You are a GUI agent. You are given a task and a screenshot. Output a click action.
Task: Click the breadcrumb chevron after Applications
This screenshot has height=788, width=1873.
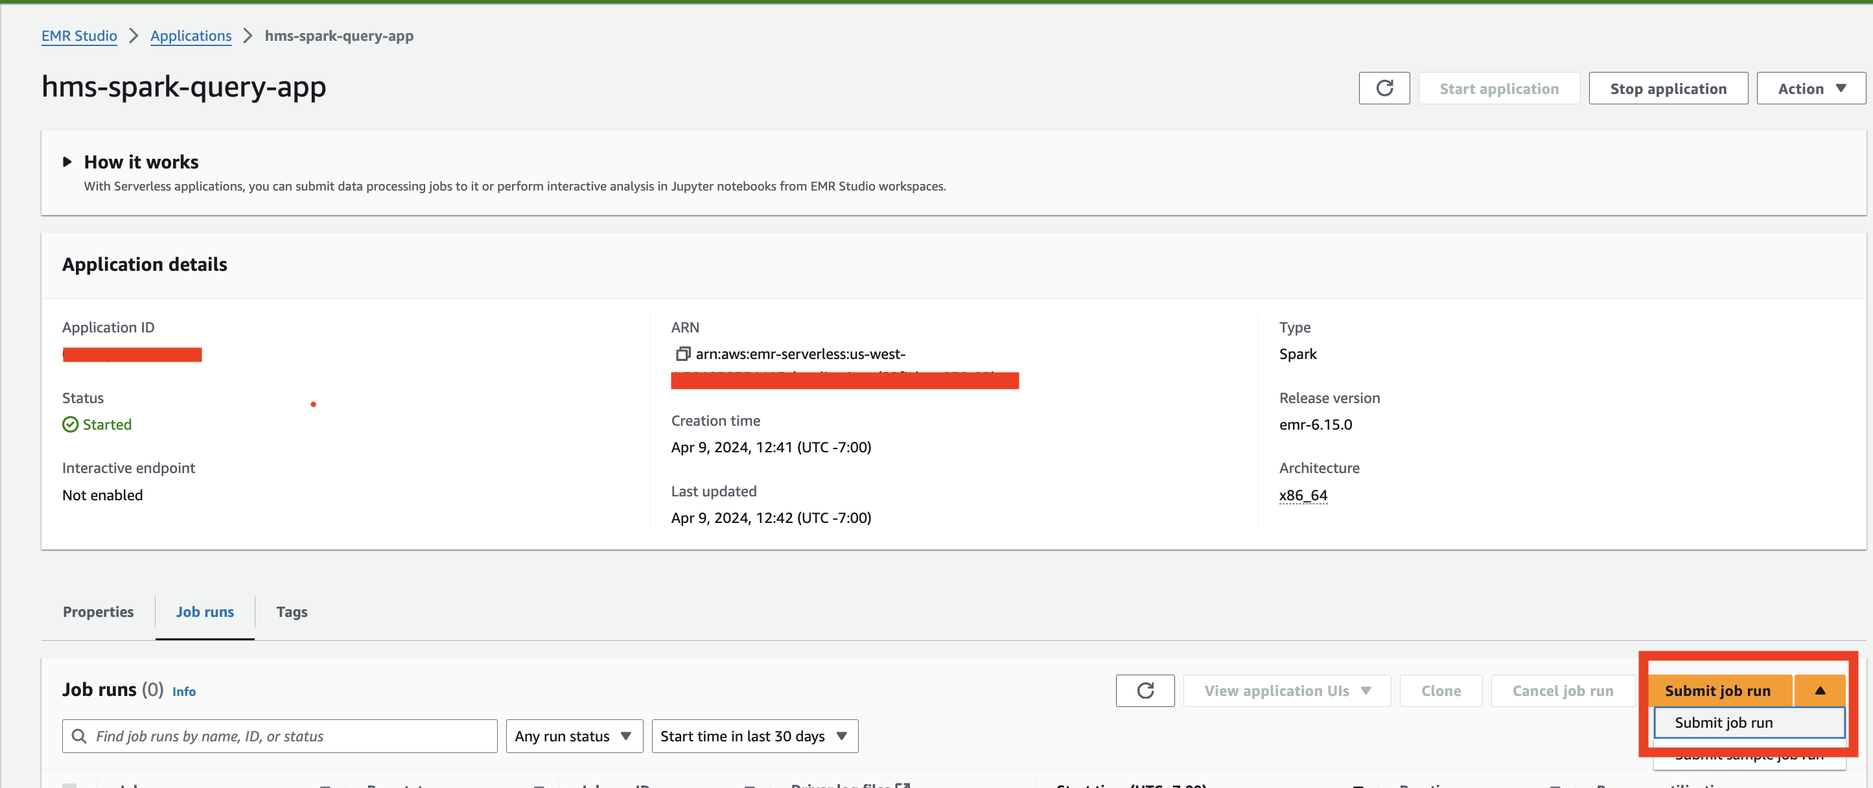(x=248, y=36)
